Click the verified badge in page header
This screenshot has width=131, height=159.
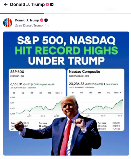47,5
